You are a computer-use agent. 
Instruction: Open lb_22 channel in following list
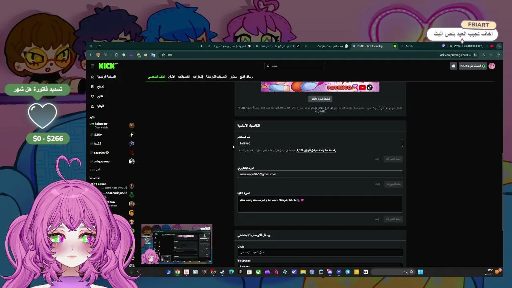[x=112, y=143]
